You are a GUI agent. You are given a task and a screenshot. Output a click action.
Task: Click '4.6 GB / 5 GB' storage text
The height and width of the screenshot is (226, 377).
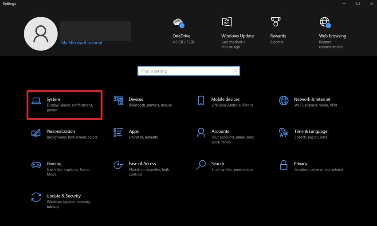[183, 42]
